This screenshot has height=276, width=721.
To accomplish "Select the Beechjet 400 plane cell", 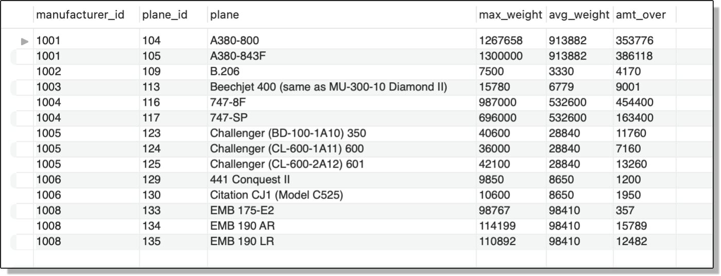I will (342, 87).
